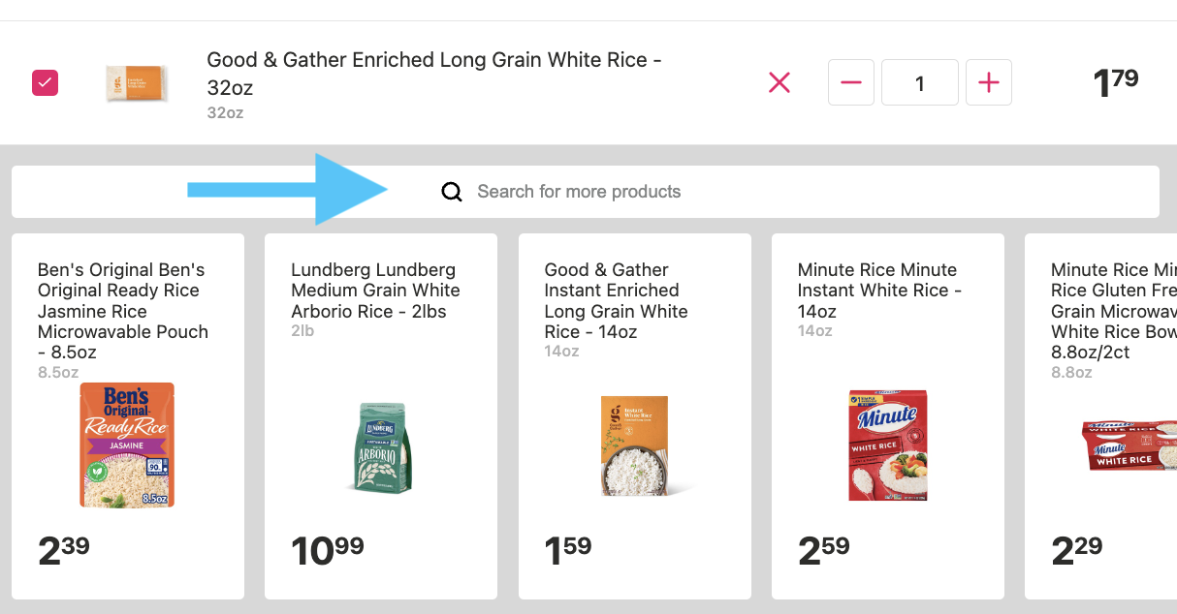This screenshot has height=614, width=1177.
Task: Select Ben's Original Ready Rice pouch image
Action: (127, 445)
